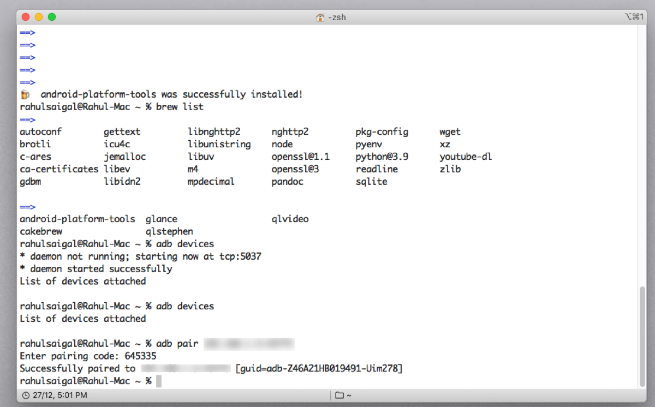Click the 'brew list' command text

click(180, 107)
